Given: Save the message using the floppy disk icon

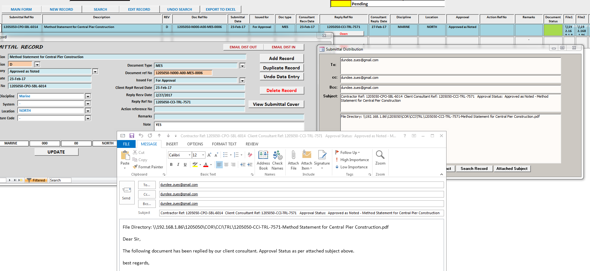Looking at the screenshot, I should pos(132,136).
